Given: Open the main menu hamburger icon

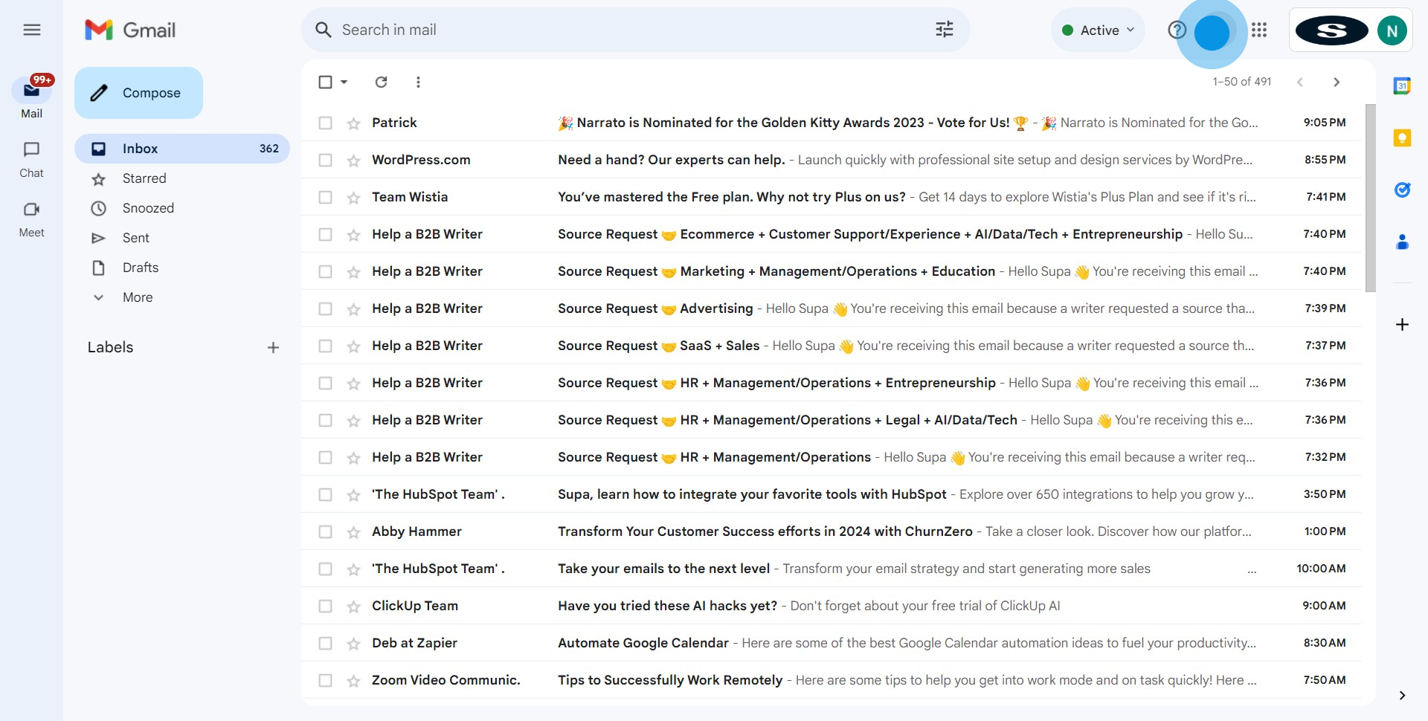Looking at the screenshot, I should click(31, 30).
